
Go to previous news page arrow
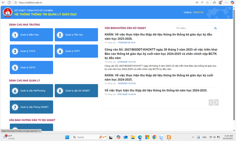(211, 102)
